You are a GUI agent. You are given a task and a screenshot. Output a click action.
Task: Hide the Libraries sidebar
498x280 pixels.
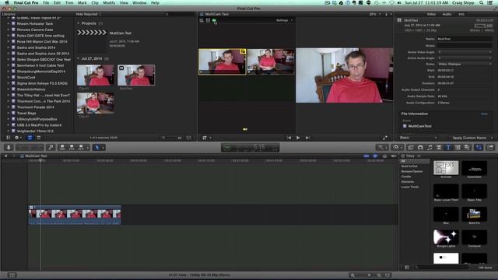[x=9, y=138]
